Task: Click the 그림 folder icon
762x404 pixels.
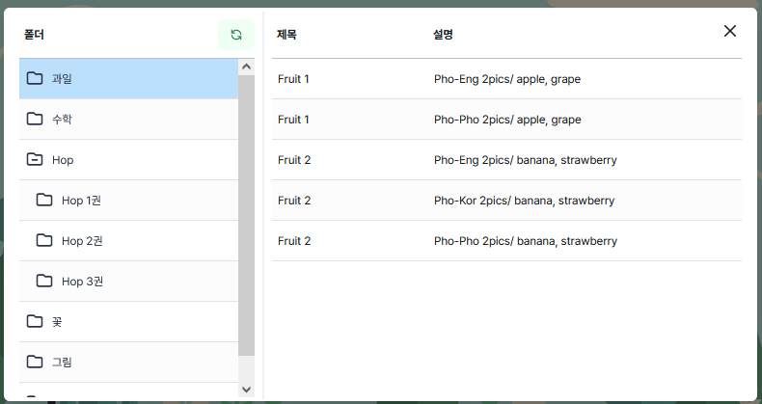Action: click(x=35, y=362)
